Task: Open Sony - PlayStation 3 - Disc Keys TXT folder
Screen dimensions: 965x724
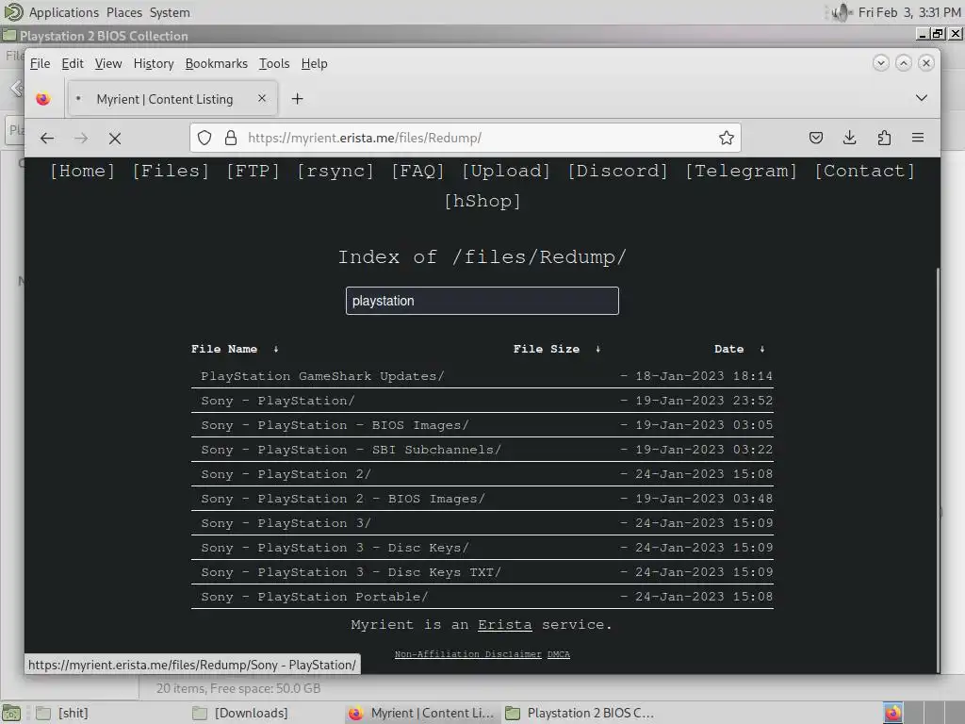Action: (x=351, y=572)
